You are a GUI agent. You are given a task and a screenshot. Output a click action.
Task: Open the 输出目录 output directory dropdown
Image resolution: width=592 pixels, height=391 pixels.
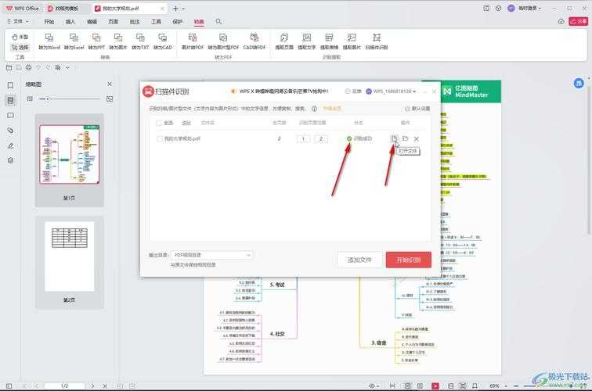[x=211, y=255]
